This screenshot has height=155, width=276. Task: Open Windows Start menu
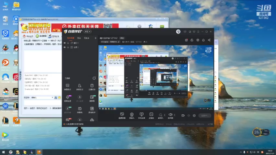pyautogui.click(x=3, y=152)
